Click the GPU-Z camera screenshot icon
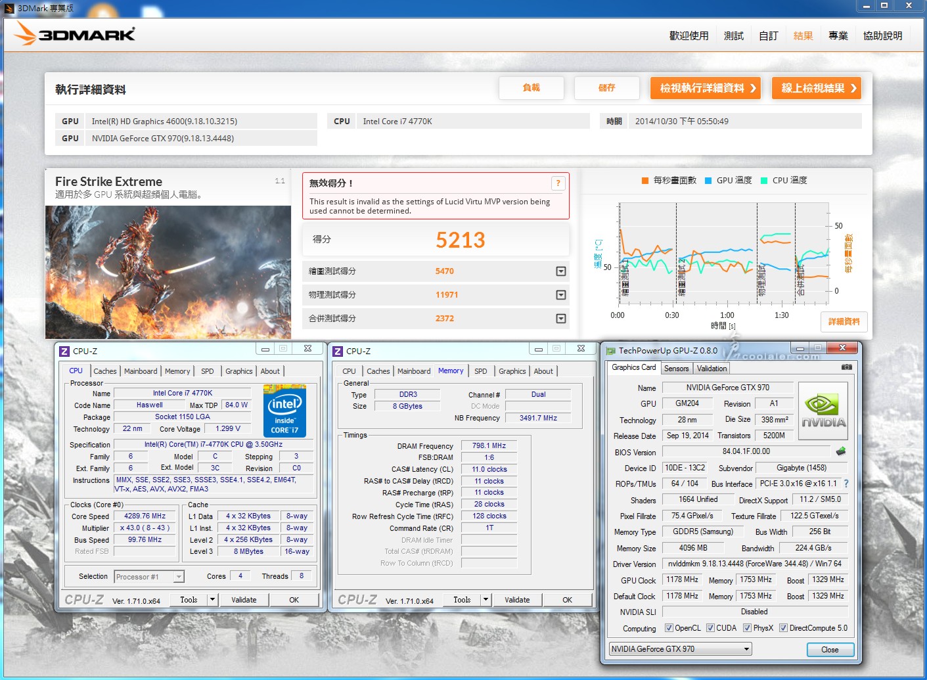Image resolution: width=927 pixels, height=680 pixels. (847, 367)
